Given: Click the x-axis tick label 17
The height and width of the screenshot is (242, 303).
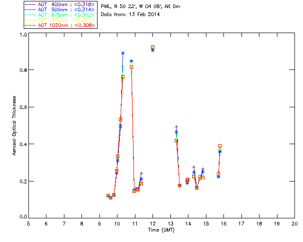Looking at the screenshot, I should coord(241,224).
